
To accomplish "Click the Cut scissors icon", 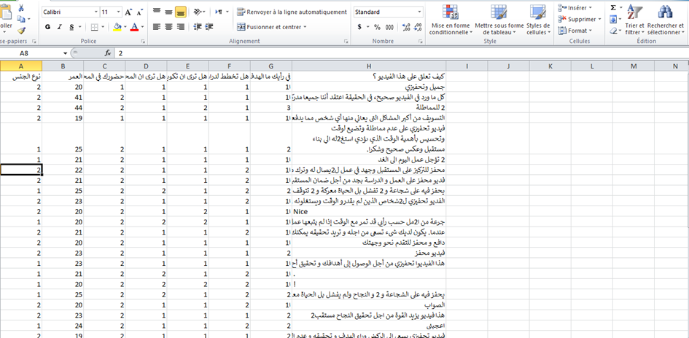I will pos(21,9).
